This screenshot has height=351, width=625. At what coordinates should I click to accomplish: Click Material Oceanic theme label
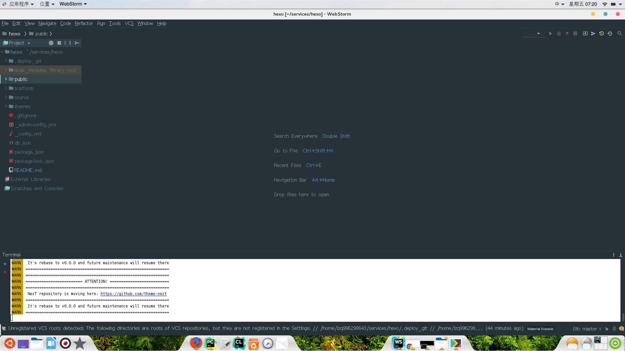tap(540, 329)
